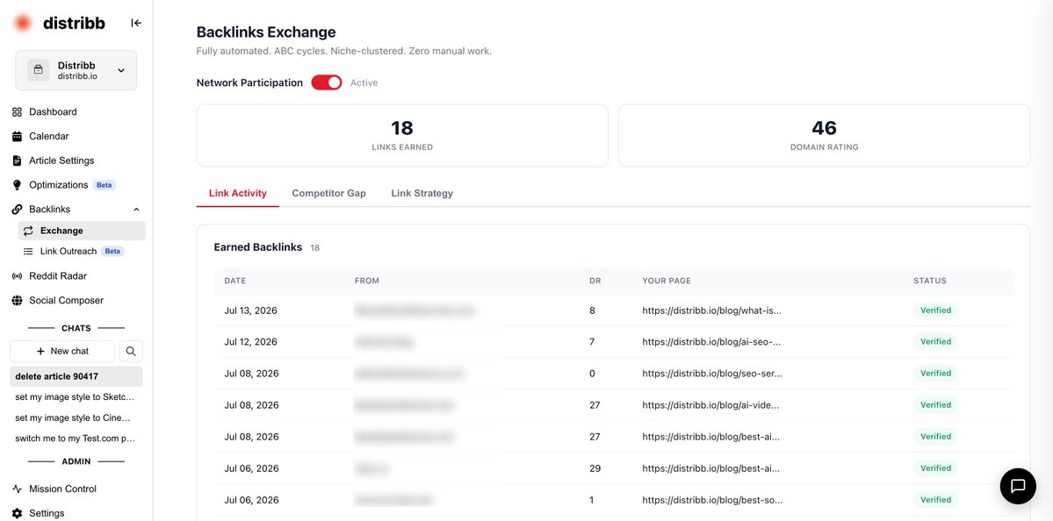The width and height of the screenshot is (1053, 521).
Task: Start a New chat
Action: point(62,351)
